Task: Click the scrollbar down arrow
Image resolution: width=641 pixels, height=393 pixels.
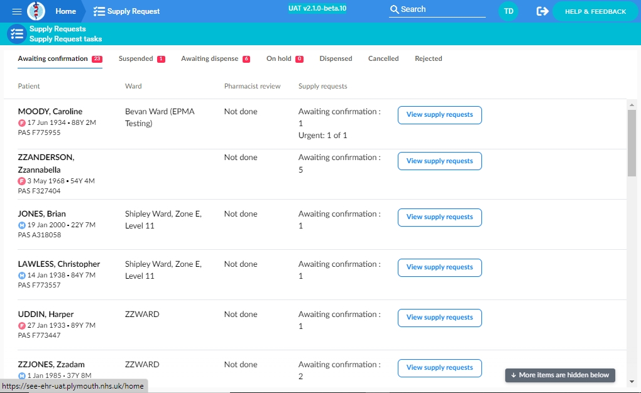Action: click(x=632, y=382)
